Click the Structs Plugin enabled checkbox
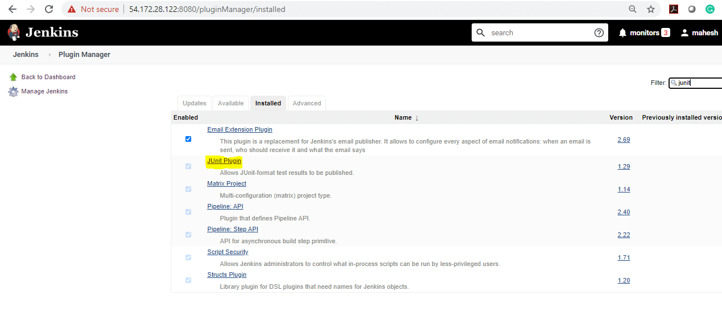 (x=188, y=280)
